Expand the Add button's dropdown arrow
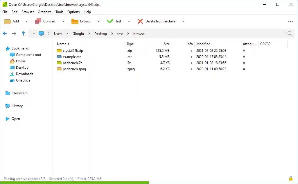 [26, 21]
